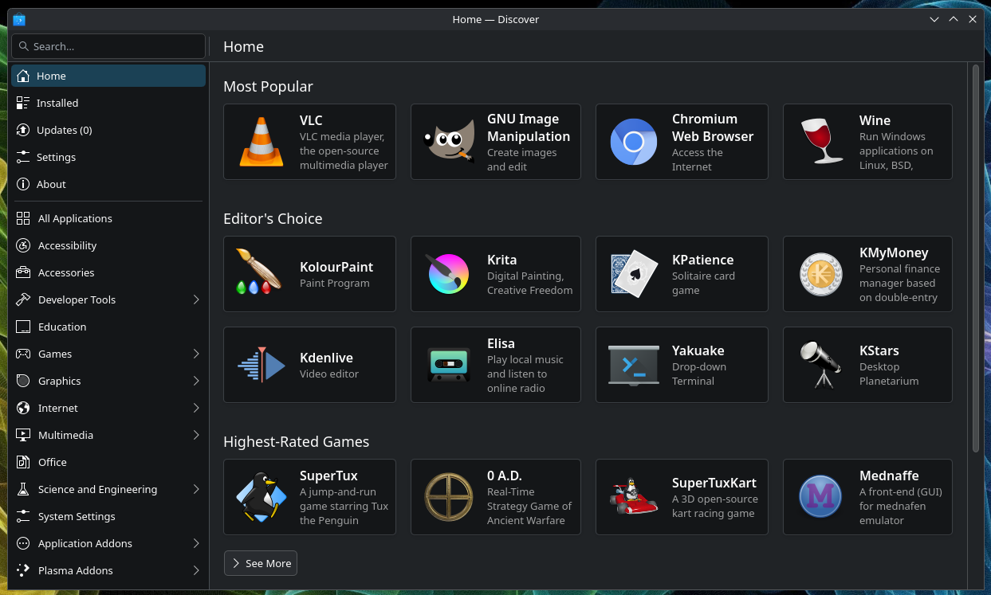This screenshot has height=595, width=991.
Task: Open the About page
Action: tap(108, 184)
